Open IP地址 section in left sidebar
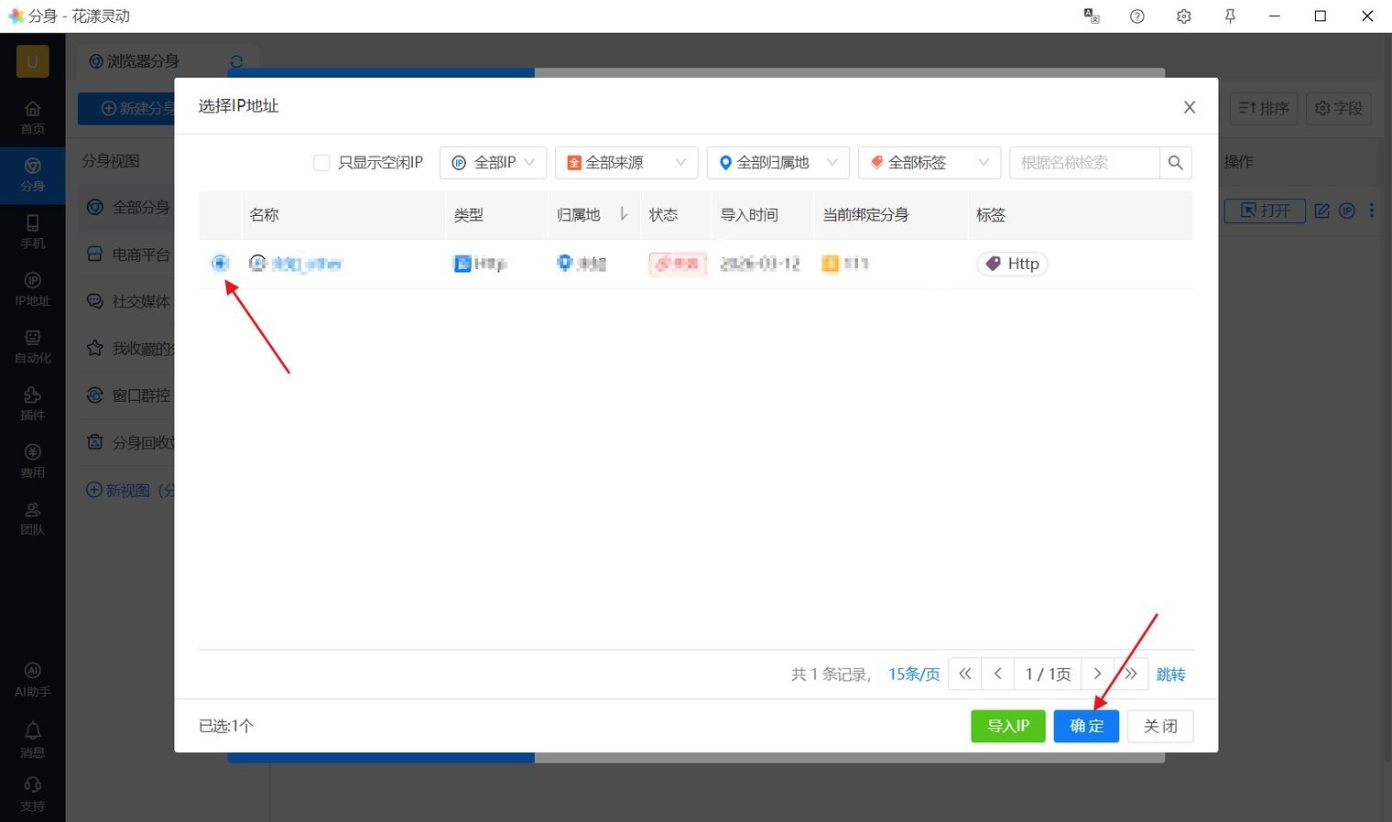 tap(32, 288)
